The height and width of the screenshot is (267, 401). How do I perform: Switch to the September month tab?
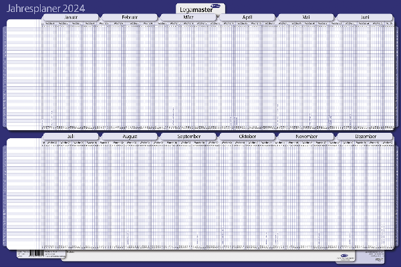point(188,136)
